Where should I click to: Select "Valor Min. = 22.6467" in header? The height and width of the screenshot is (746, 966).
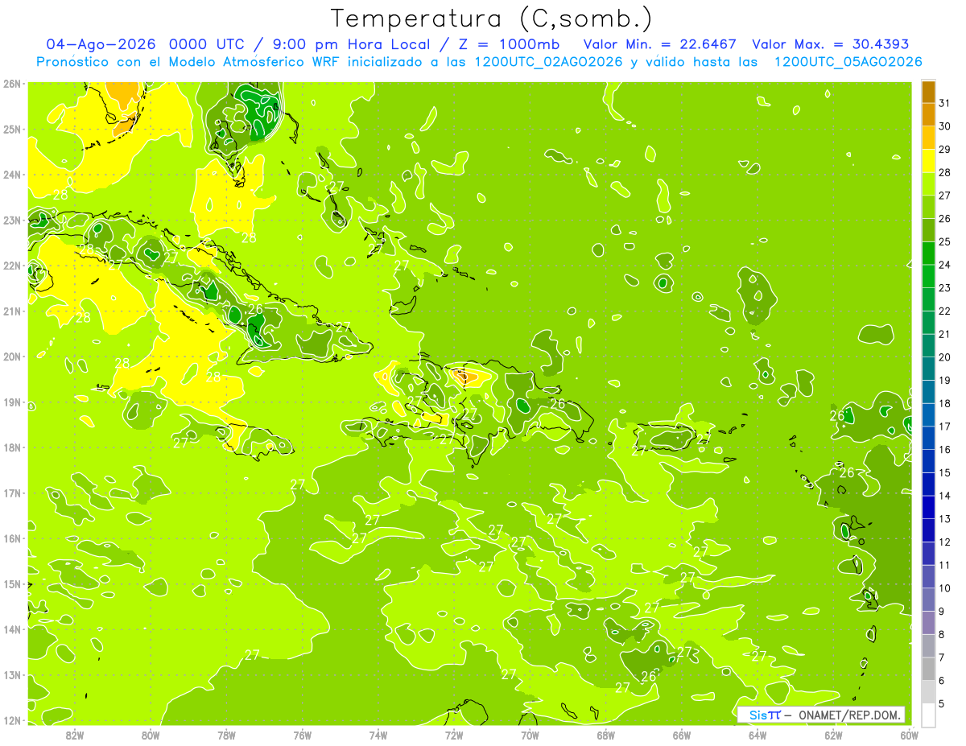[x=659, y=44]
